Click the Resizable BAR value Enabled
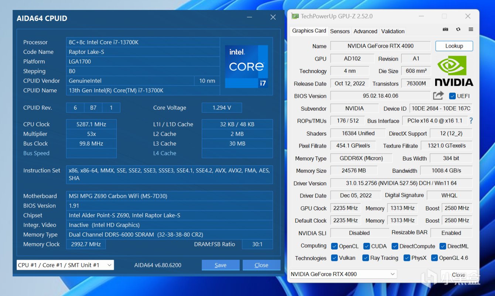 (x=451, y=233)
